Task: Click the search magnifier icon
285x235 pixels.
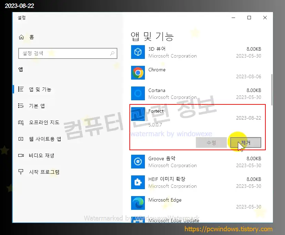Action: click(x=112, y=53)
